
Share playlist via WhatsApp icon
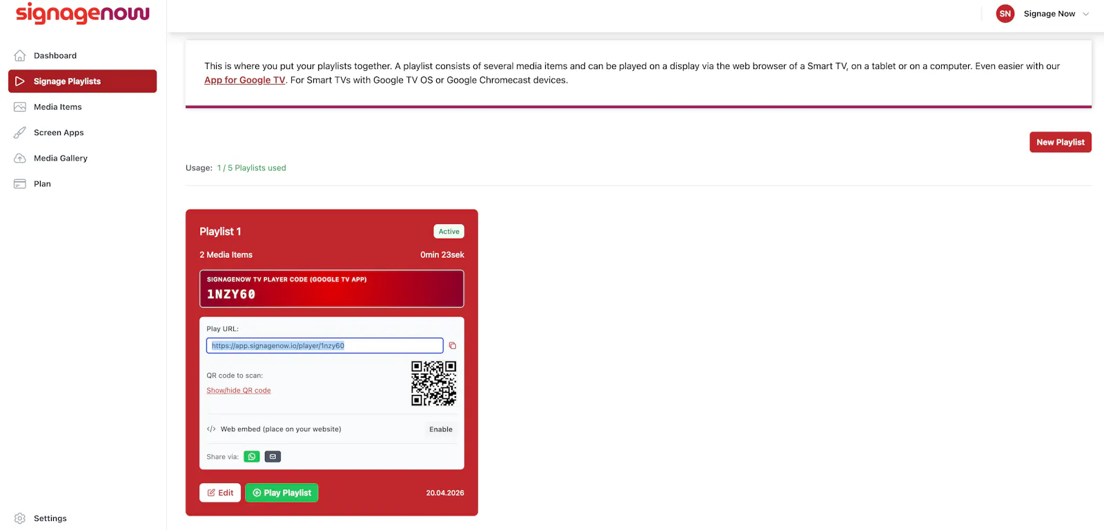pyautogui.click(x=252, y=456)
